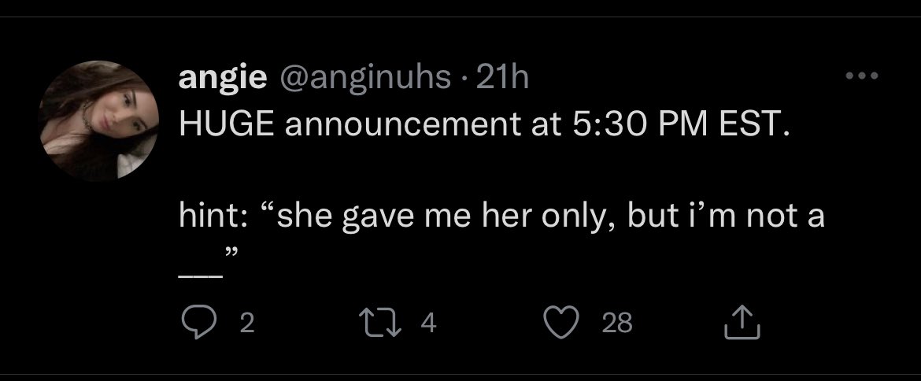This screenshot has width=921, height=381.
Task: Click the retweet count 4
Action: [429, 323]
